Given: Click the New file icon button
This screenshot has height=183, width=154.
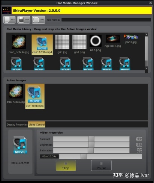Looking at the screenshot, I should coord(9,20).
